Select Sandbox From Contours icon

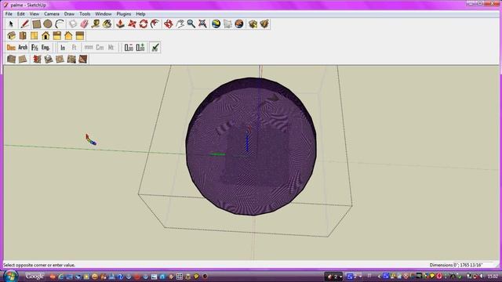[x=12, y=60]
